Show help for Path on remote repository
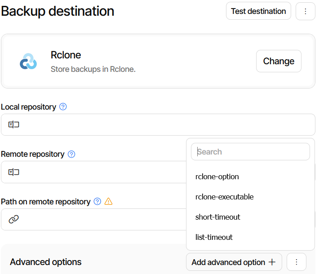319x274 pixels. coord(97,202)
